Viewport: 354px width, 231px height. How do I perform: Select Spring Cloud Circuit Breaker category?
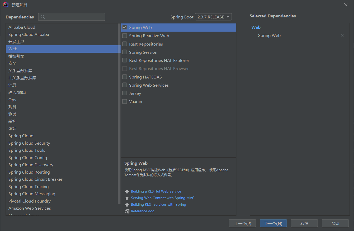pos(62,179)
